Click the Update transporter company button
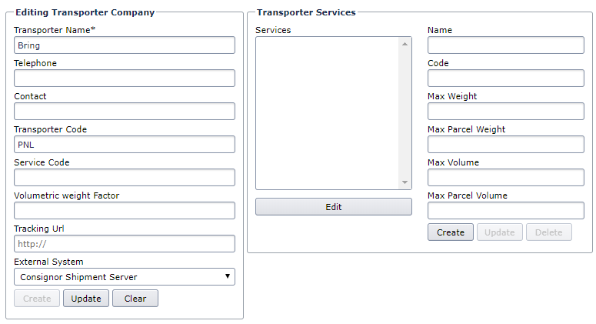This screenshot has width=596, height=324. pyautogui.click(x=86, y=299)
